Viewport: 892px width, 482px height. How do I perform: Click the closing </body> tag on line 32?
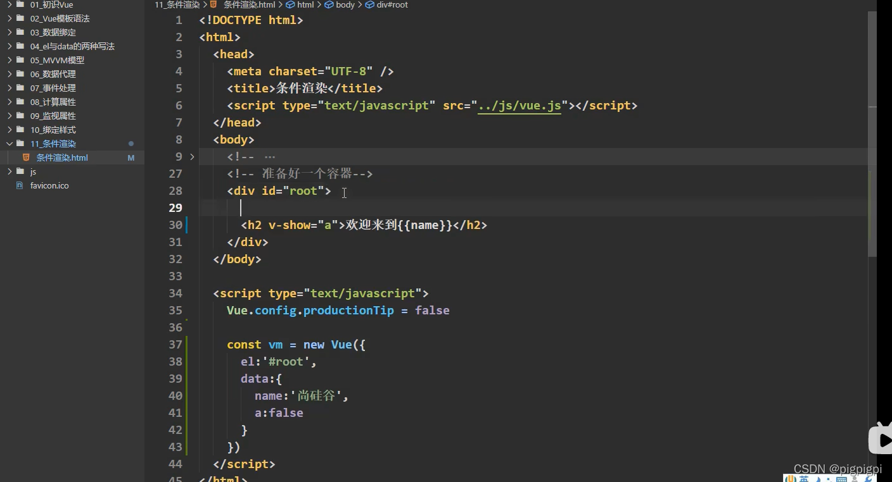click(237, 259)
